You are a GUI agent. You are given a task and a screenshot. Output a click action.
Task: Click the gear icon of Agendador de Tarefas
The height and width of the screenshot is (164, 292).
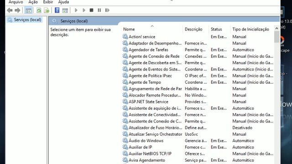(x=125, y=50)
